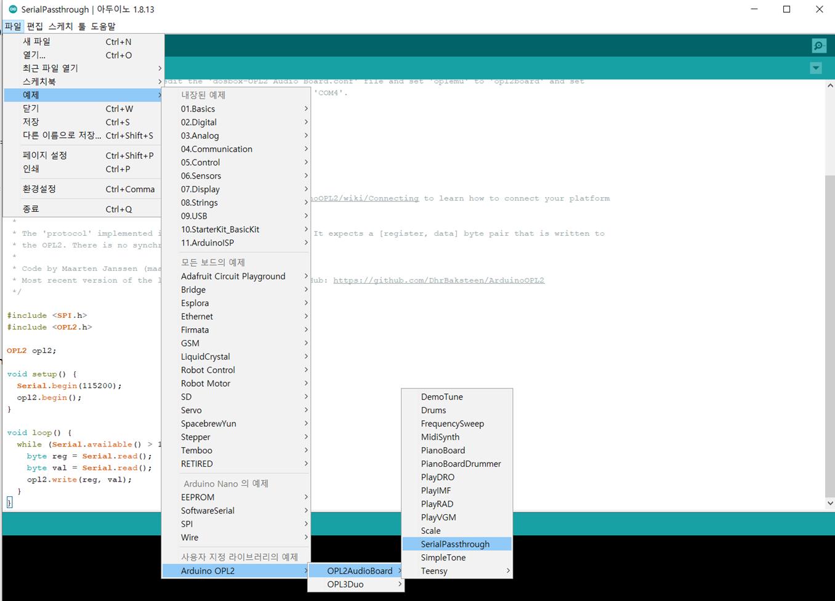Select the 예제 menu entry
The height and width of the screenshot is (601, 835).
tap(84, 95)
